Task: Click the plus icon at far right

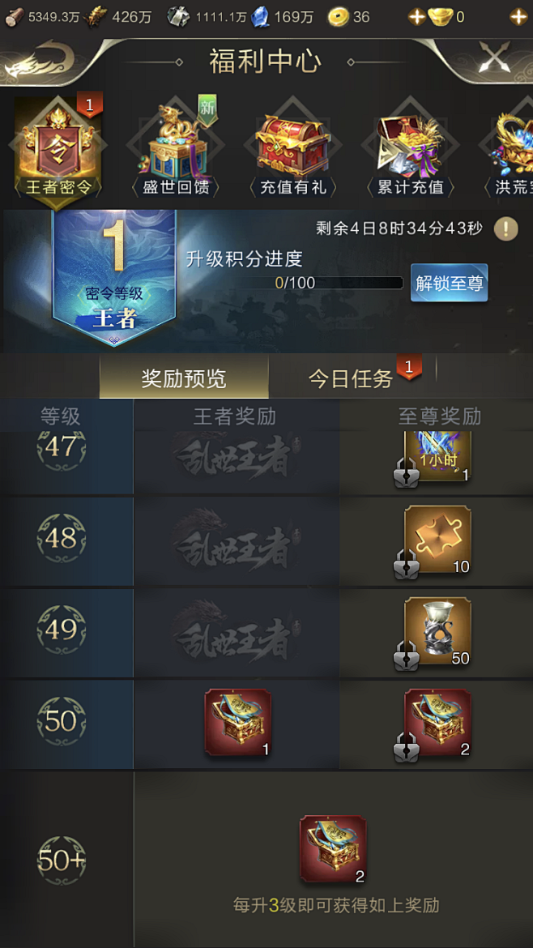Action: pyautogui.click(x=518, y=17)
